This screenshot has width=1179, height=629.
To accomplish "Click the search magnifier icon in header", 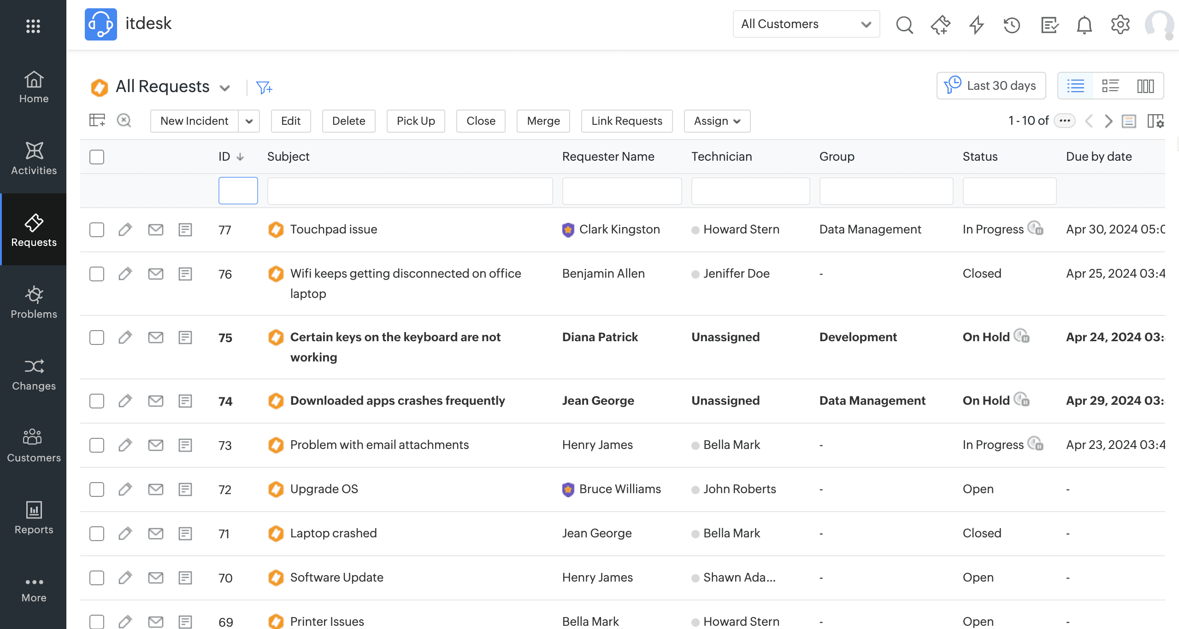I will (904, 24).
